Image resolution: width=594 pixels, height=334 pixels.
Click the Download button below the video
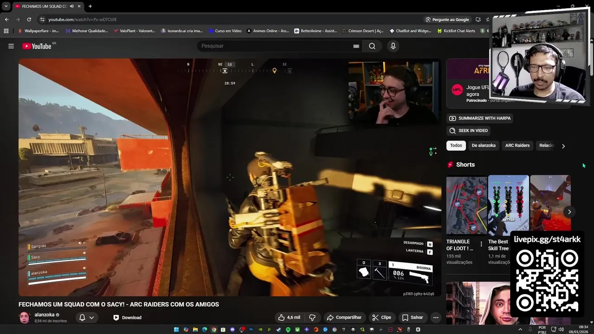[127, 317]
